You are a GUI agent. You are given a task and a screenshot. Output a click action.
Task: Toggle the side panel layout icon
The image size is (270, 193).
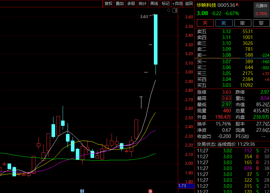point(175,10)
